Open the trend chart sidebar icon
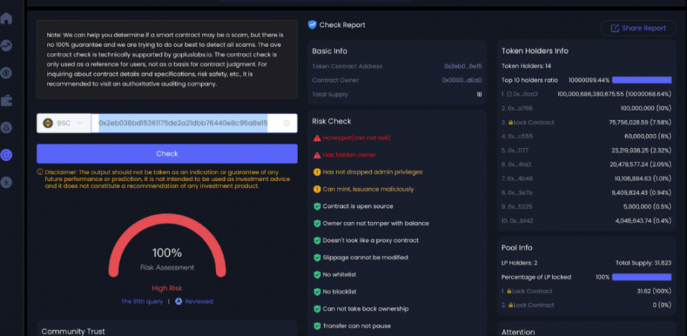This screenshot has height=336, width=687. pos(7,45)
